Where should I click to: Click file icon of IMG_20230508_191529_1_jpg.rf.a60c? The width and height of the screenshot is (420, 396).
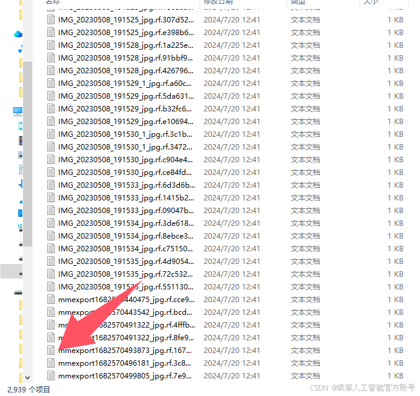click(51, 83)
